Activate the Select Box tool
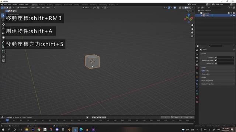Image resolution: width=236 pixels, height=132 pixels. [x=3, y=15]
